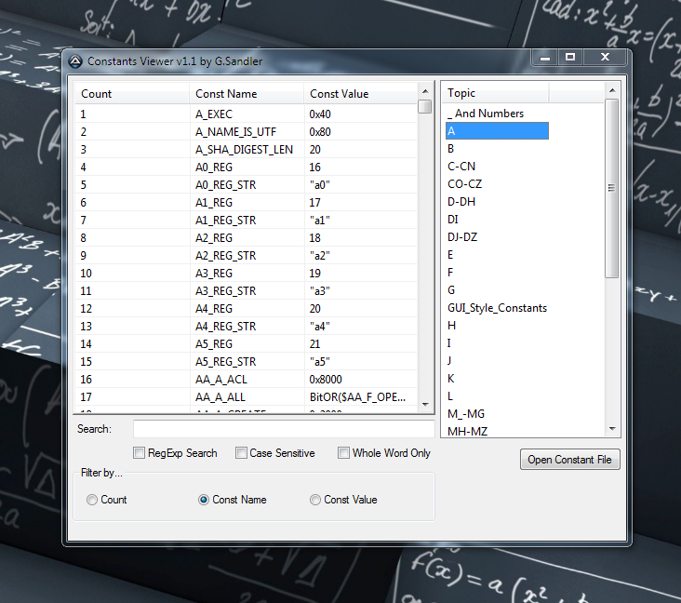Choose the CO-CZ topic entry
Viewport: 681px width, 603px height.
click(x=464, y=184)
